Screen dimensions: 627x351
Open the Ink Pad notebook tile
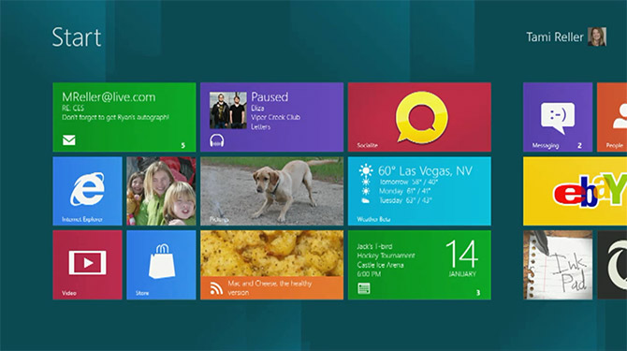(x=558, y=265)
